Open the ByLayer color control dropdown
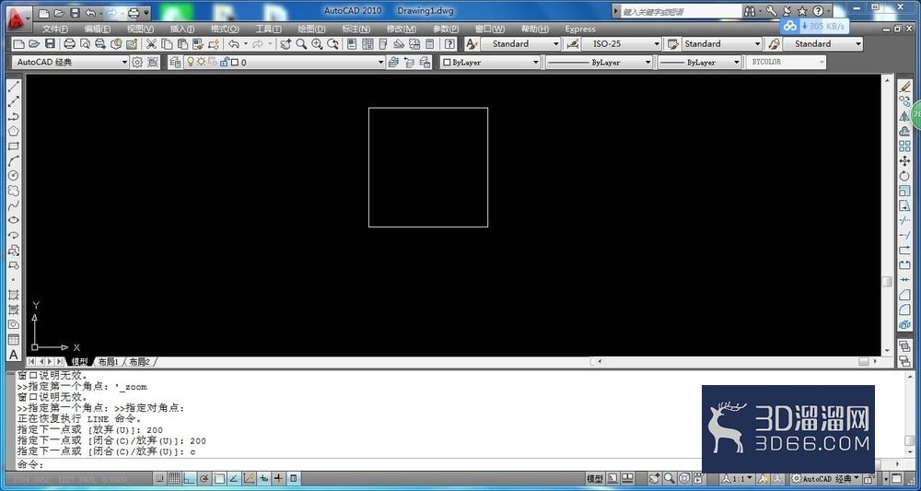The image size is (921, 491). [491, 62]
